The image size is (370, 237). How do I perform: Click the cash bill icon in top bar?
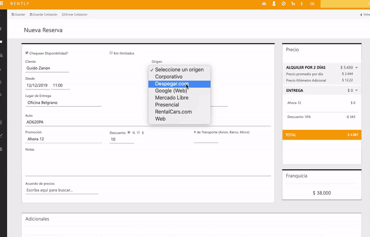pos(312,4)
